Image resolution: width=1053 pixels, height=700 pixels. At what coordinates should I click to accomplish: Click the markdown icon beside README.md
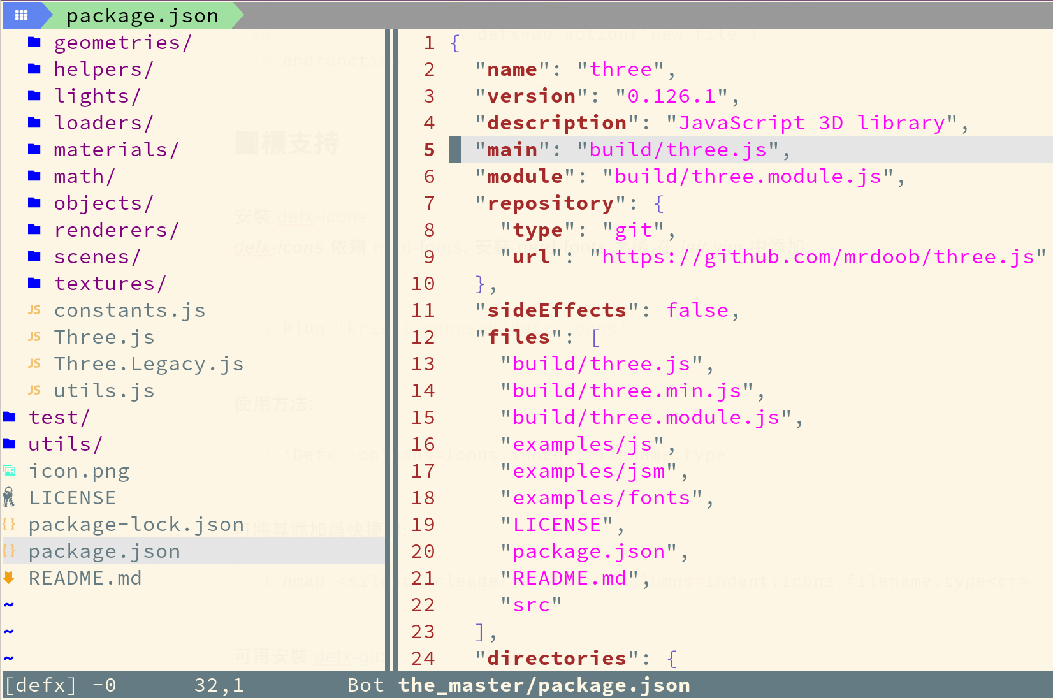tap(9, 578)
